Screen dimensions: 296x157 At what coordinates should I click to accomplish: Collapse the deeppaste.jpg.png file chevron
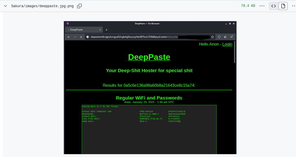(x=5, y=6)
